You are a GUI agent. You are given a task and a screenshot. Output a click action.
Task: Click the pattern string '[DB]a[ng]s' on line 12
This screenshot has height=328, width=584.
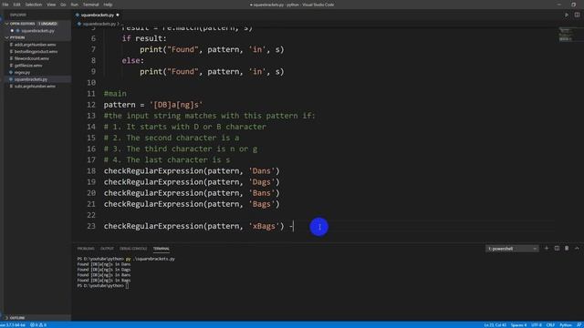[x=176, y=105]
